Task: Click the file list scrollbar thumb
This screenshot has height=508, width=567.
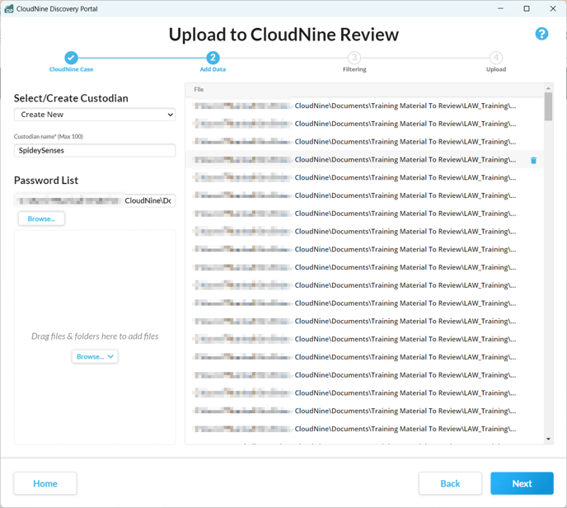Action: tap(548, 107)
